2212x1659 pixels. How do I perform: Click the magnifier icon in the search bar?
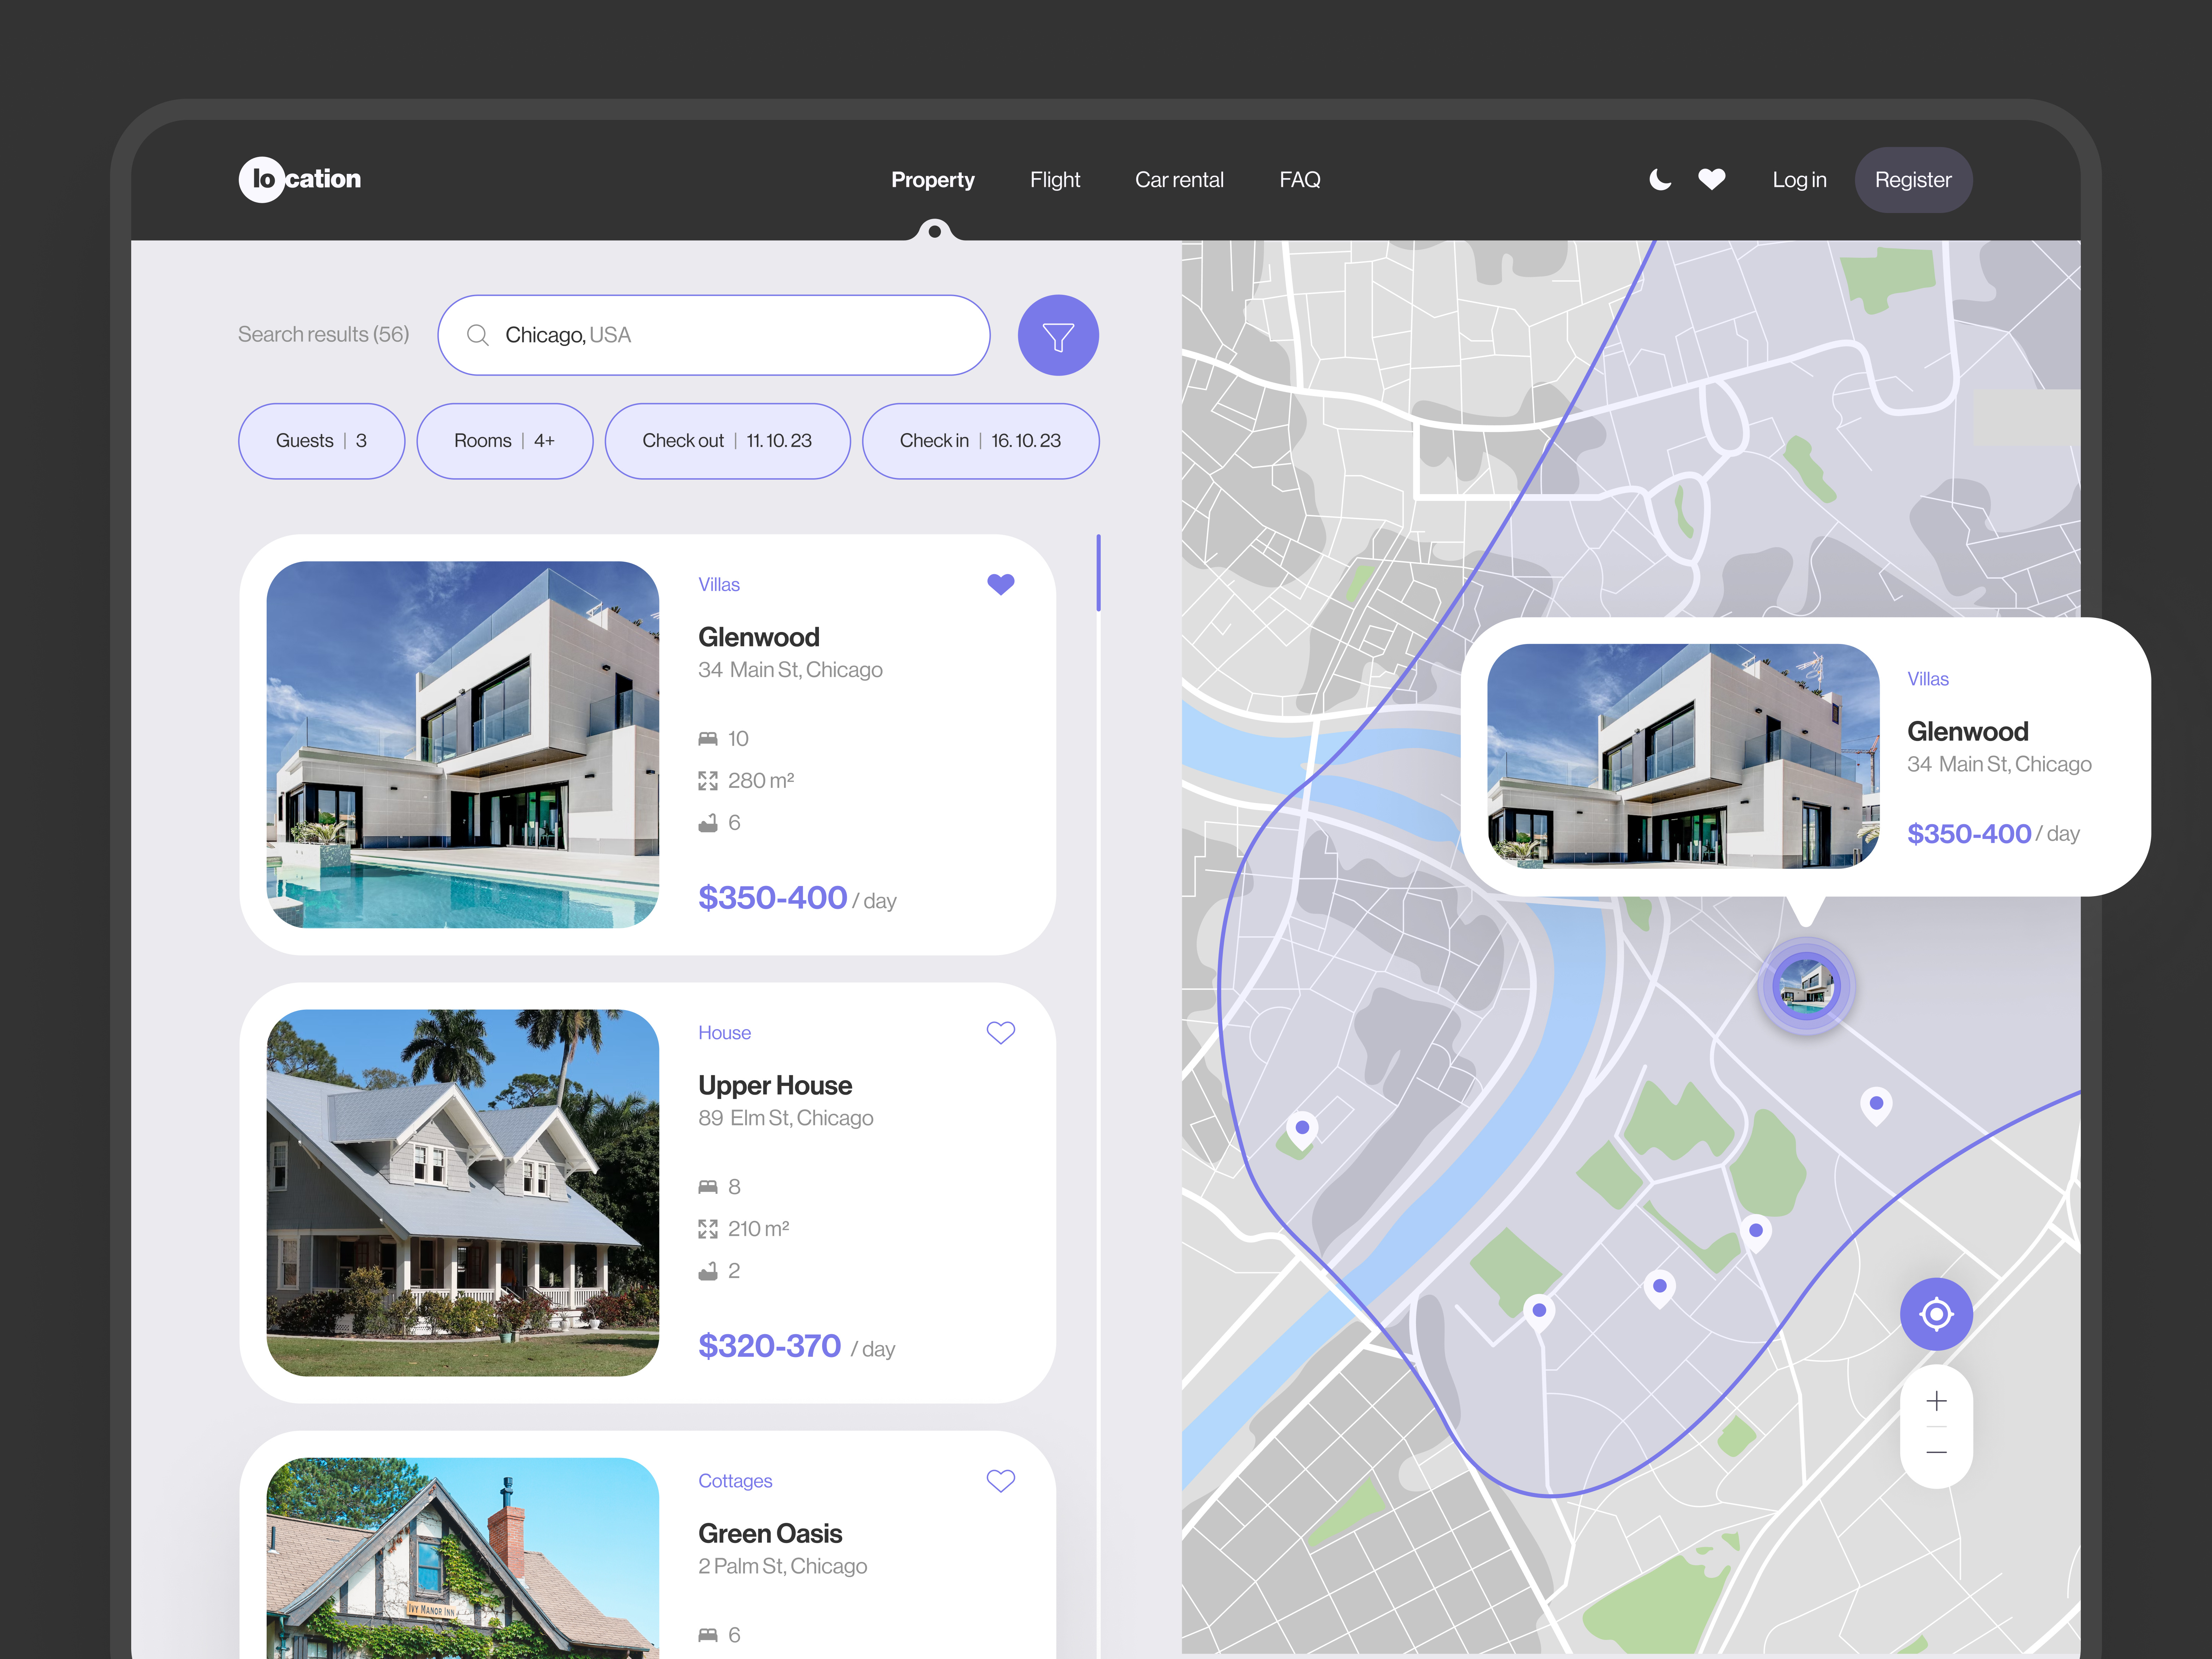pos(478,335)
